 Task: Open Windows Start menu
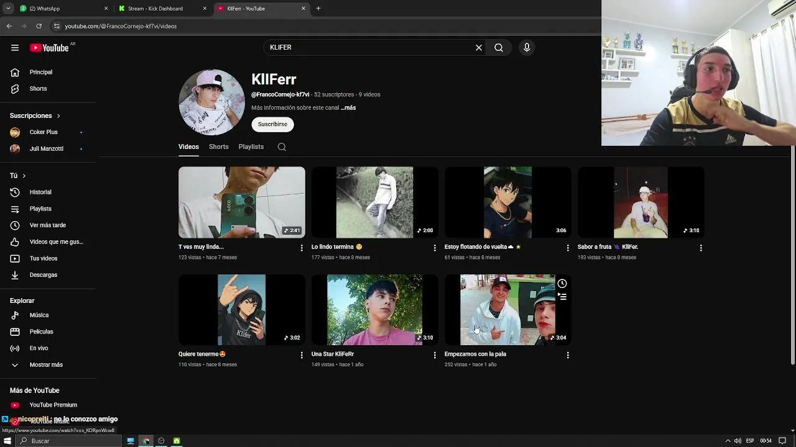7,441
